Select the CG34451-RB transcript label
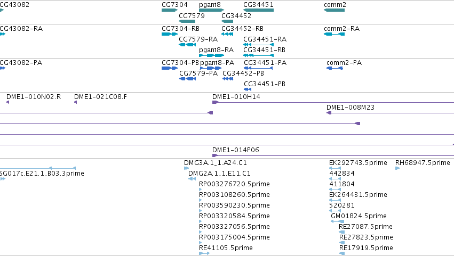This screenshot has width=454, height=256. (264, 50)
